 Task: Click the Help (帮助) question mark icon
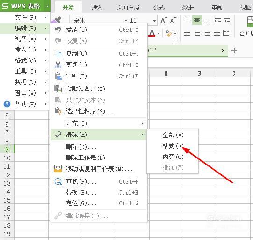7,104
